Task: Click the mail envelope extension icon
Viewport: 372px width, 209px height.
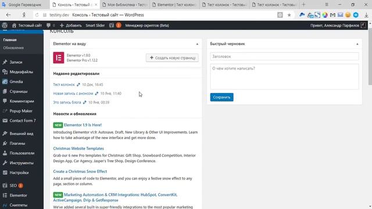Action: 341,15
